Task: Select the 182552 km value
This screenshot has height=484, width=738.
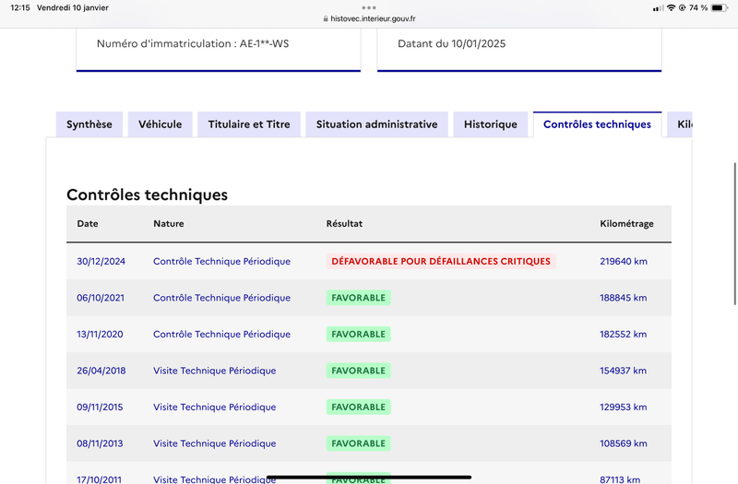Action: point(624,334)
